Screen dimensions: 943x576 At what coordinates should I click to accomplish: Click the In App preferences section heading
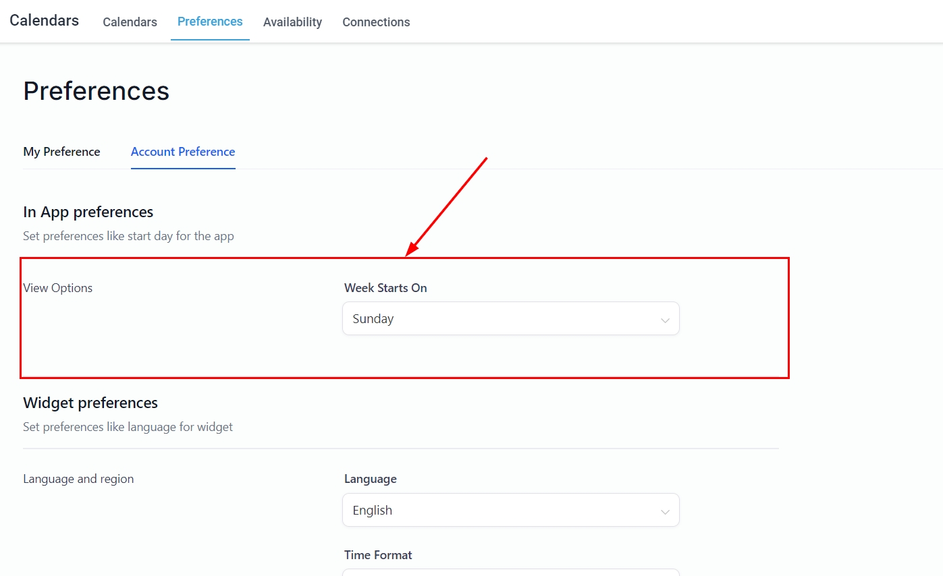tap(88, 212)
